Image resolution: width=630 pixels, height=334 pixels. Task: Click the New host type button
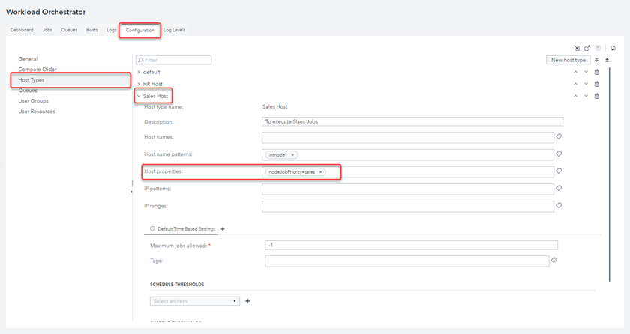[568, 60]
